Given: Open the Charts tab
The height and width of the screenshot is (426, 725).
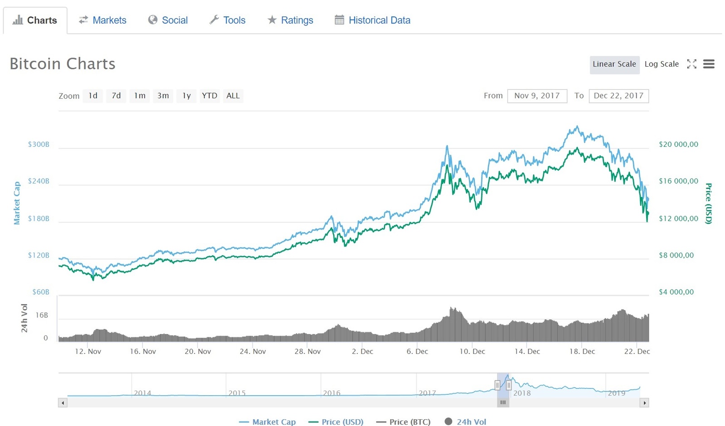Looking at the screenshot, I should pyautogui.click(x=35, y=20).
